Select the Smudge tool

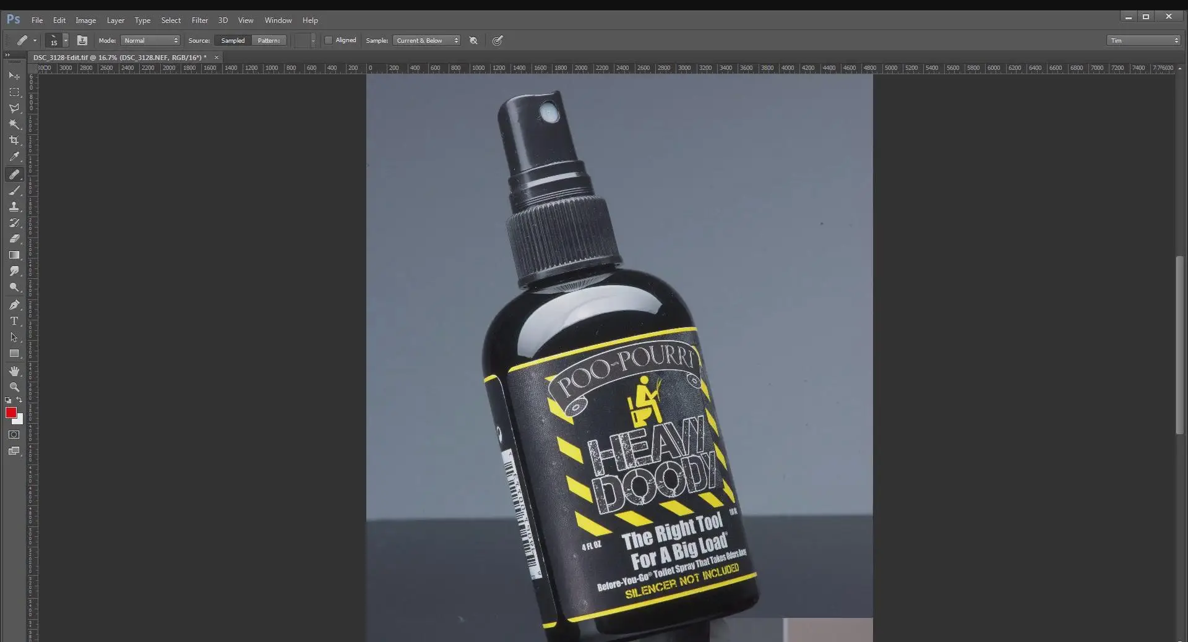pyautogui.click(x=14, y=271)
